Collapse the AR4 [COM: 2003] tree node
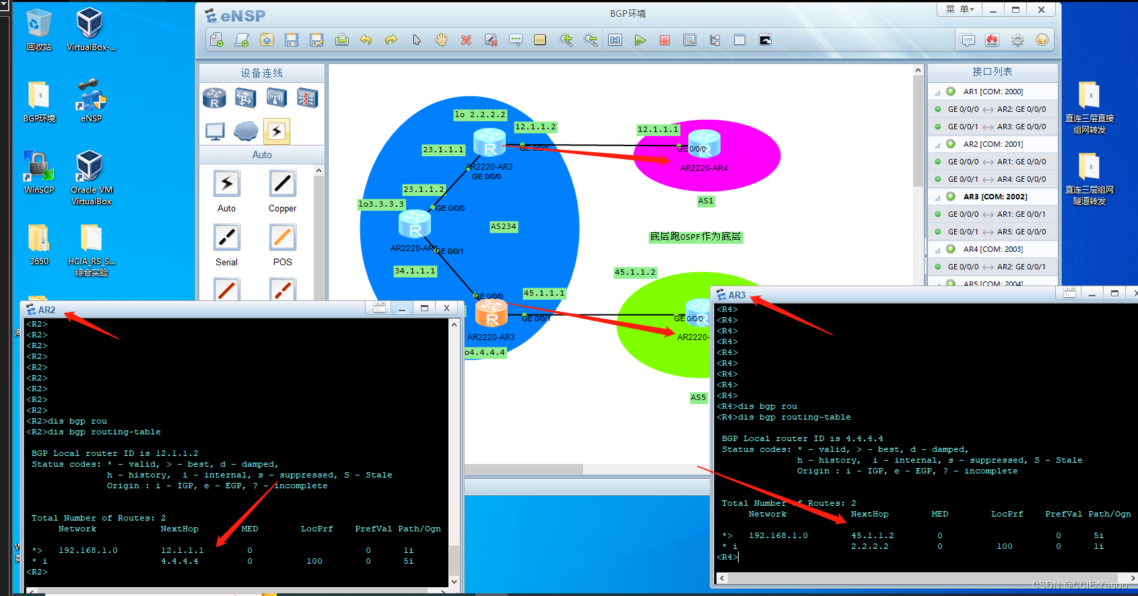 937,250
